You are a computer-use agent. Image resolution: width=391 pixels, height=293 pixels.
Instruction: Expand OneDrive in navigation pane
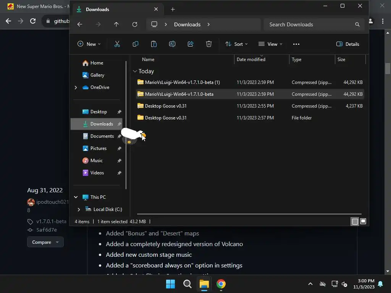(x=76, y=87)
